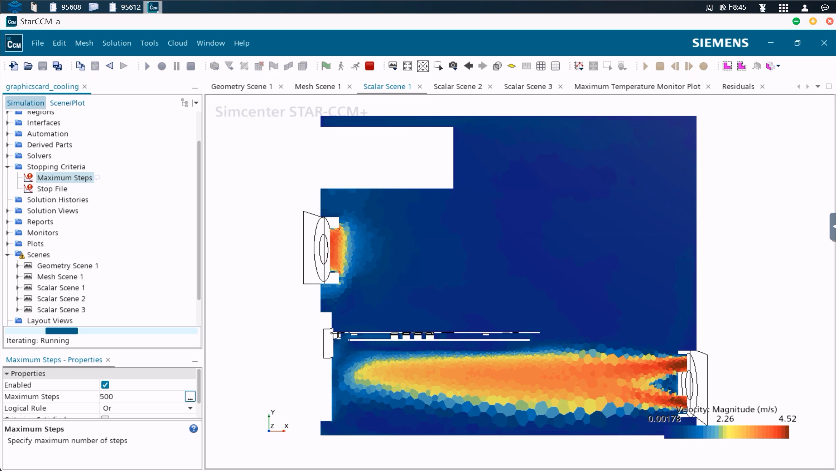Collapse the Properties section triangle
Viewport: 836px width, 471px height.
coord(7,373)
